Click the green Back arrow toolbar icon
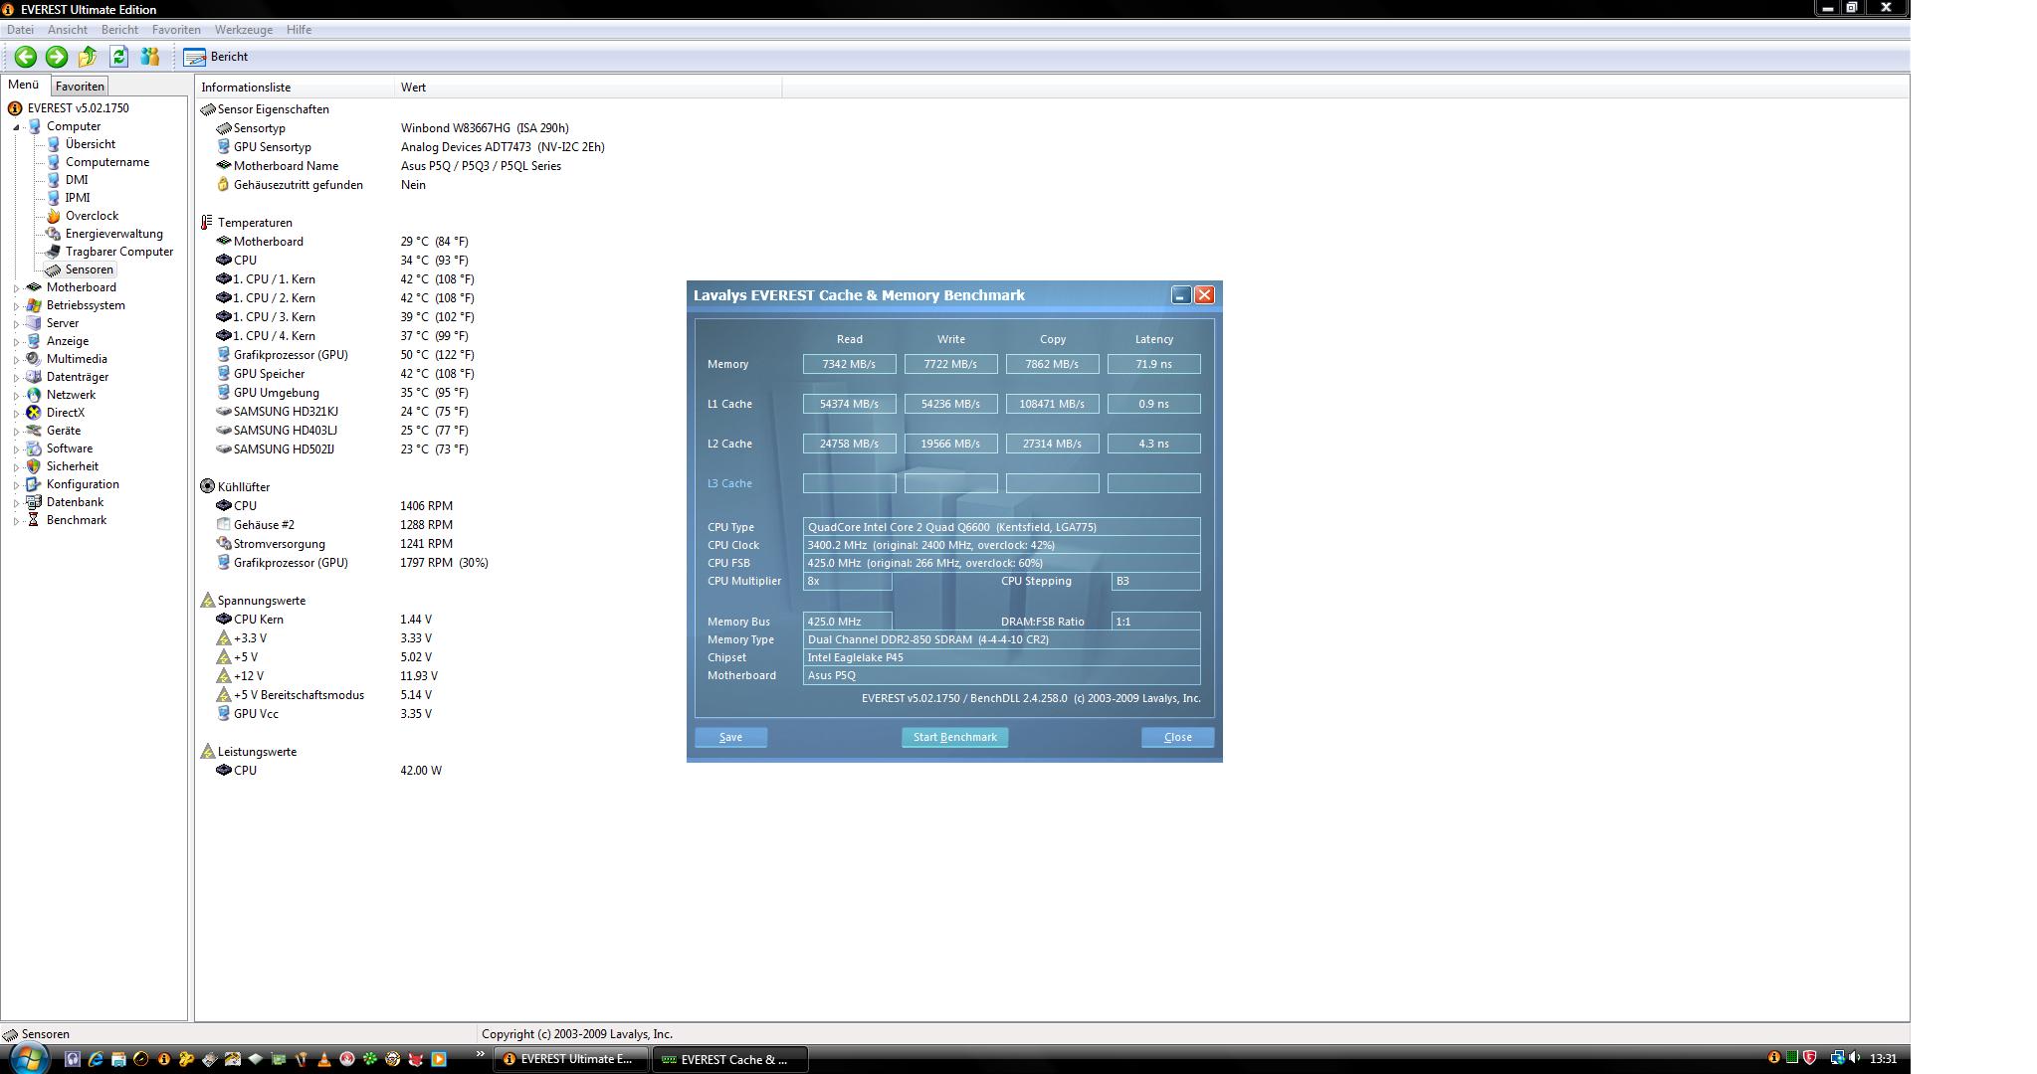Screen dimensions: 2037x1074 26,57
